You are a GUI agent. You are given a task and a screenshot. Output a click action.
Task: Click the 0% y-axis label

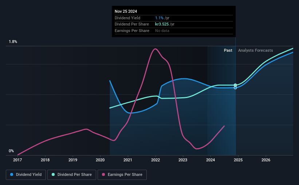pyautogui.click(x=11, y=151)
